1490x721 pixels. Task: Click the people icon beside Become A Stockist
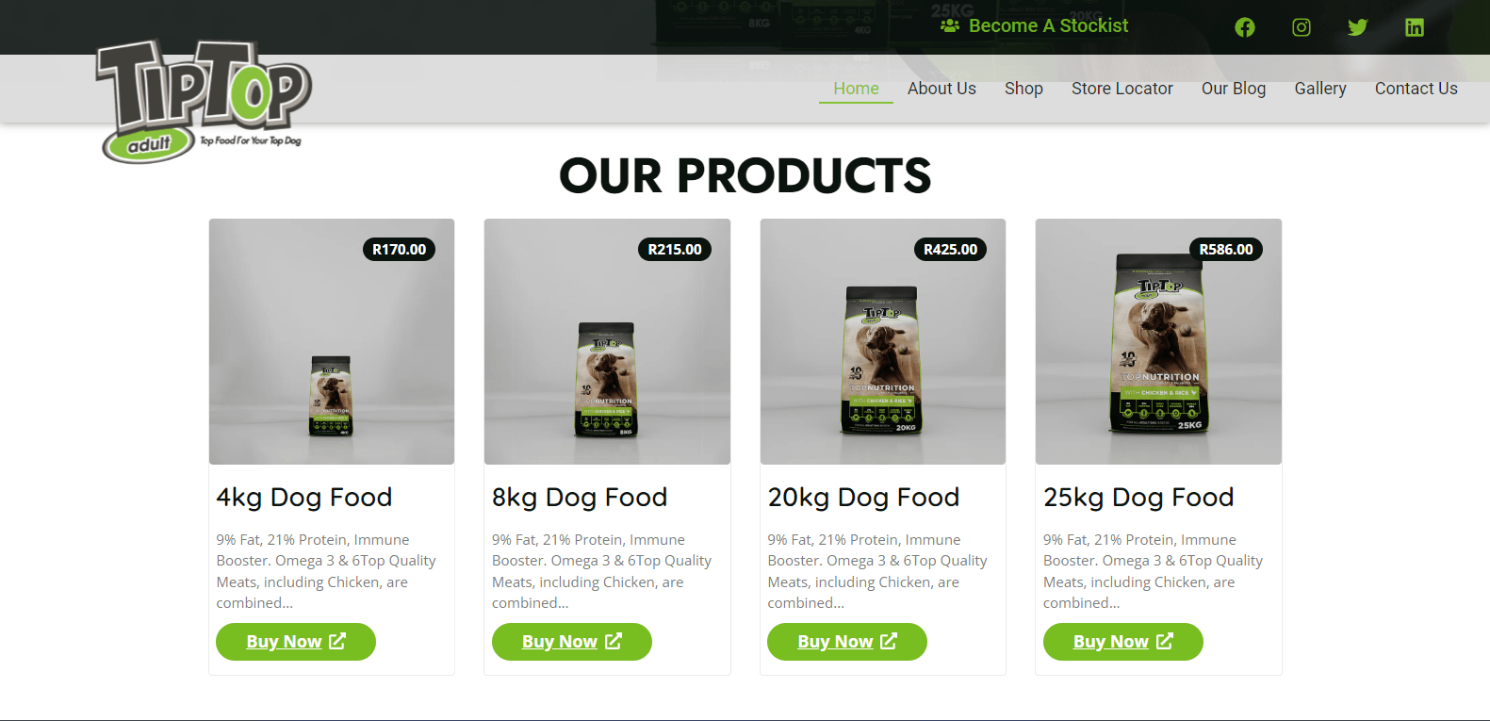pyautogui.click(x=950, y=25)
